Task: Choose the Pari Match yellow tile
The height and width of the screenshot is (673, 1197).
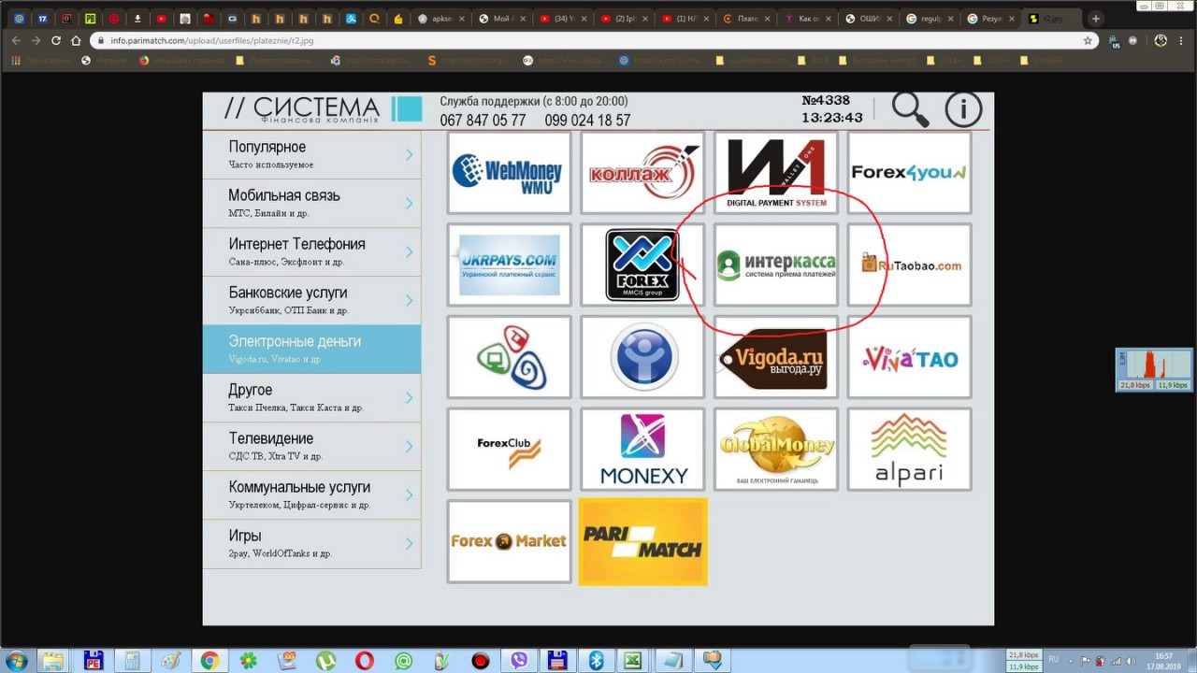Action: click(x=642, y=541)
